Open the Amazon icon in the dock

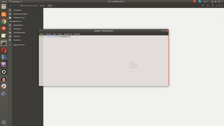(x=4, y=72)
